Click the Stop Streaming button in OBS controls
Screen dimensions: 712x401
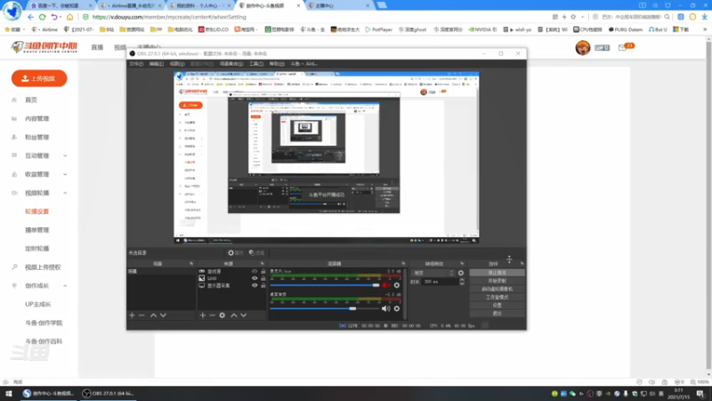[x=498, y=273]
